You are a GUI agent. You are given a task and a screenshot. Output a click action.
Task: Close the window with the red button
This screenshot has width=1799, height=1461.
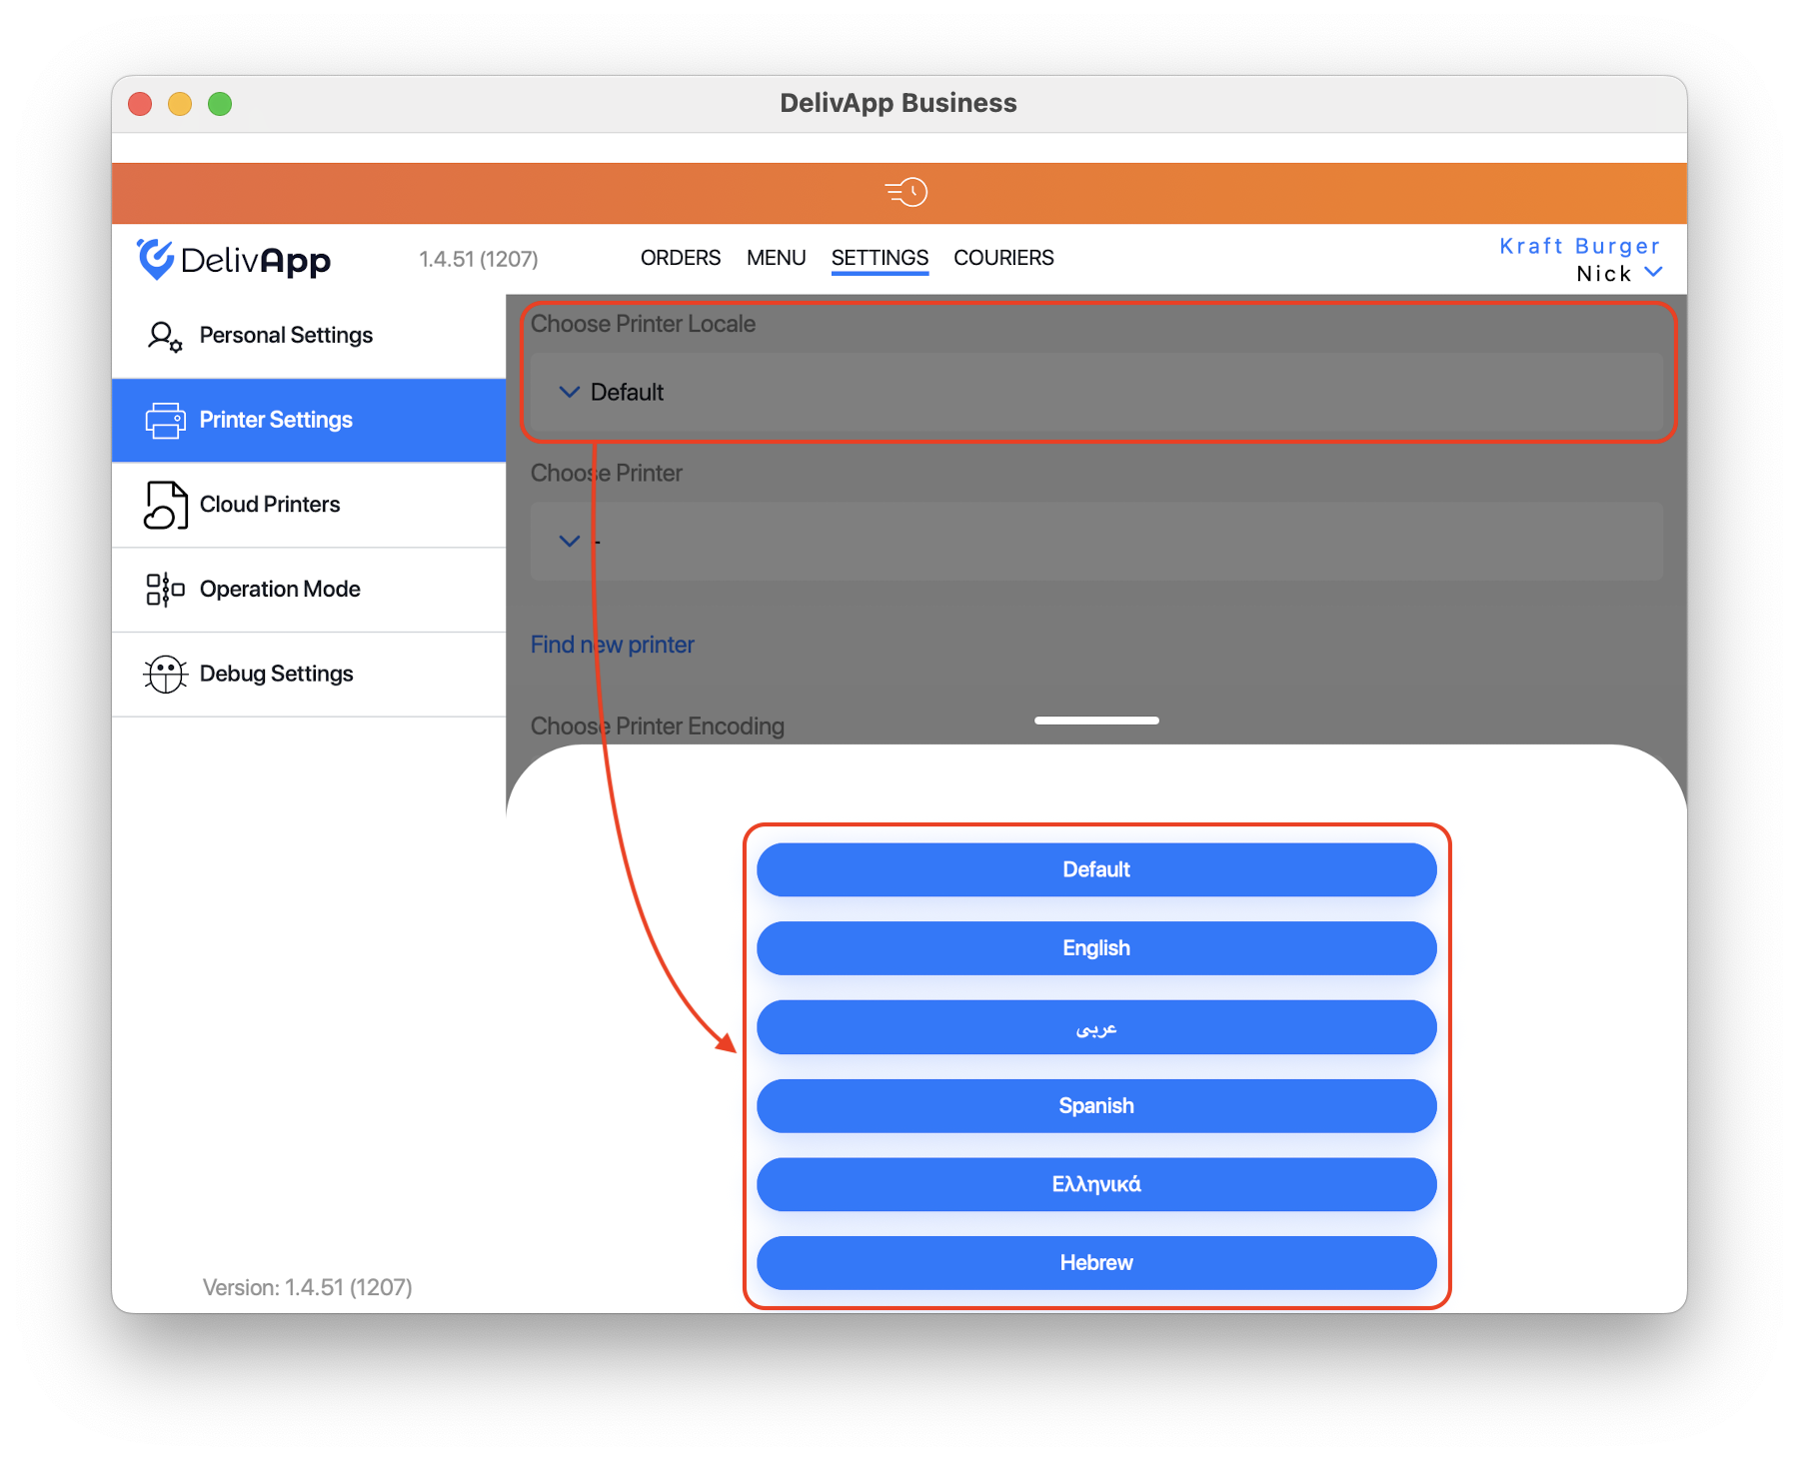click(140, 104)
